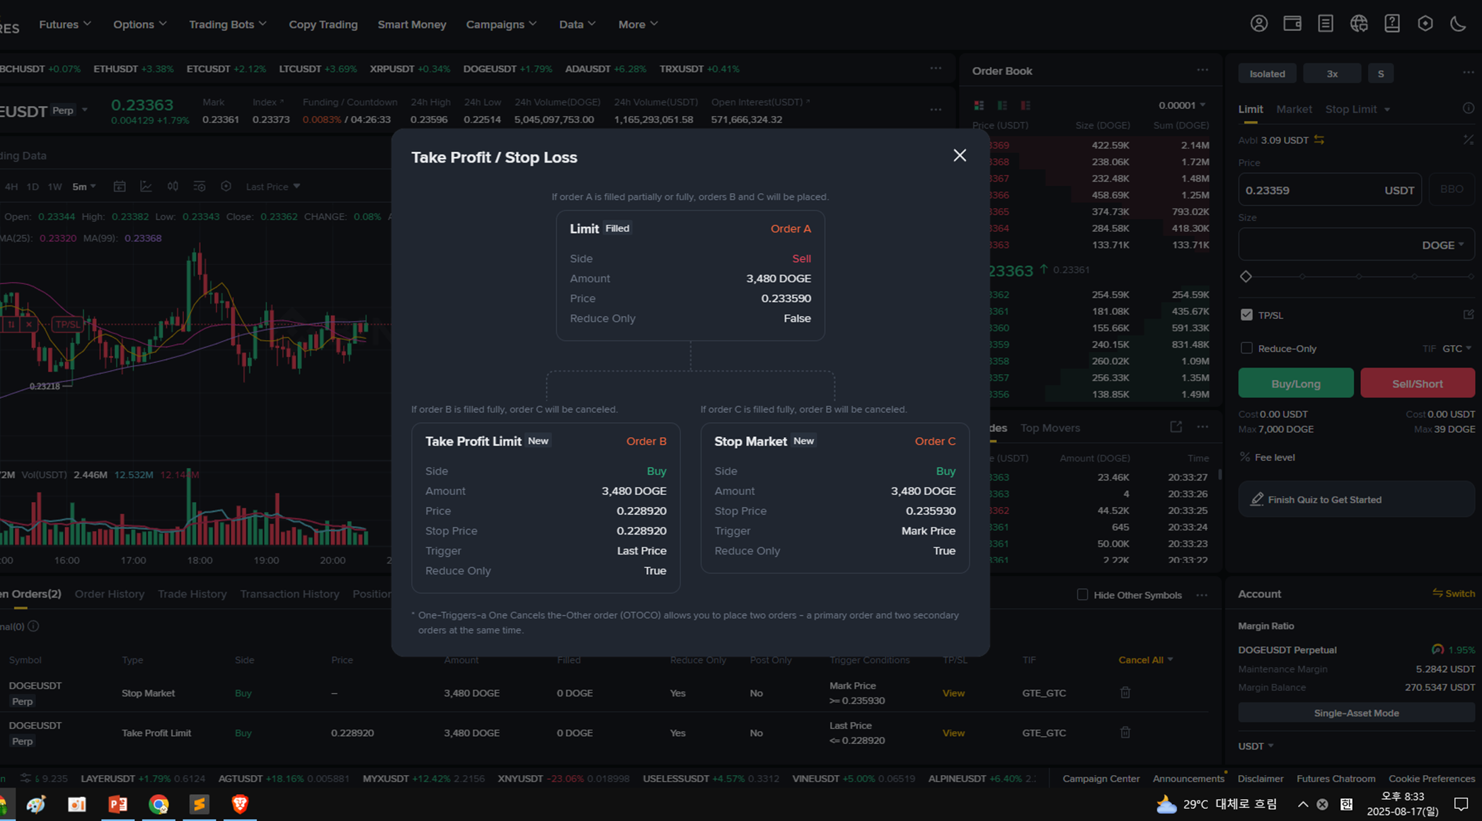The image size is (1482, 821).
Task: Click the order size slider handle
Action: coord(1246,276)
